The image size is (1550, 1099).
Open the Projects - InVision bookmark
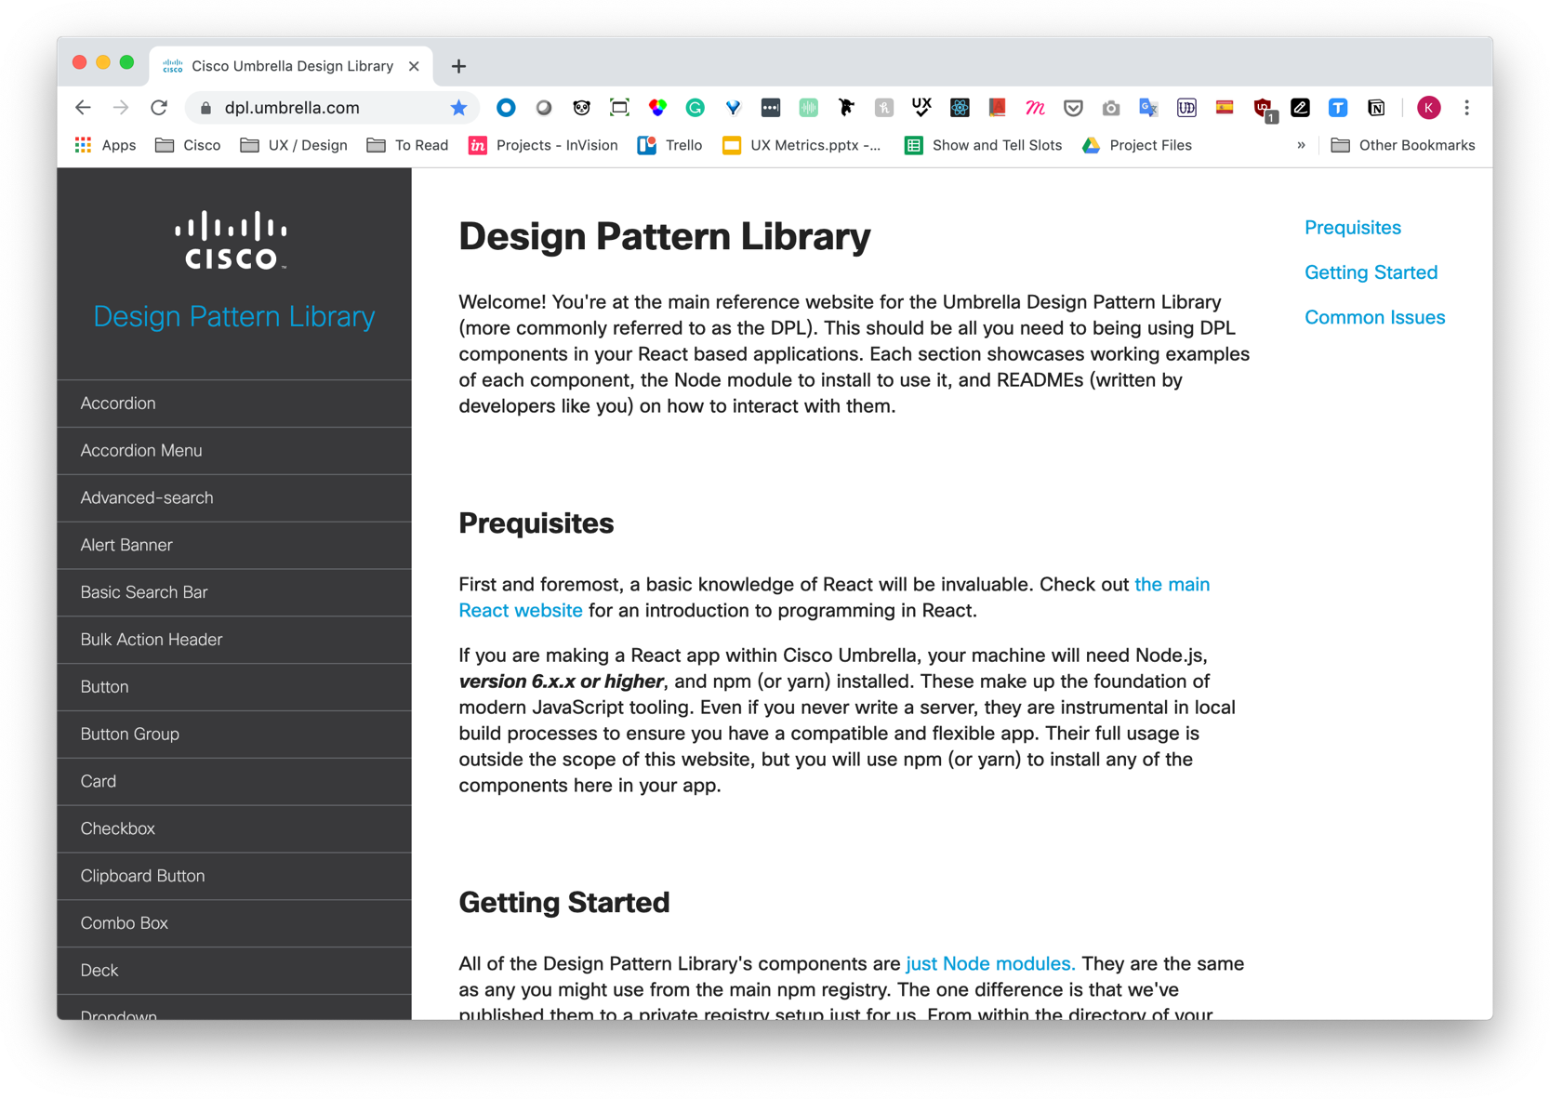click(543, 145)
